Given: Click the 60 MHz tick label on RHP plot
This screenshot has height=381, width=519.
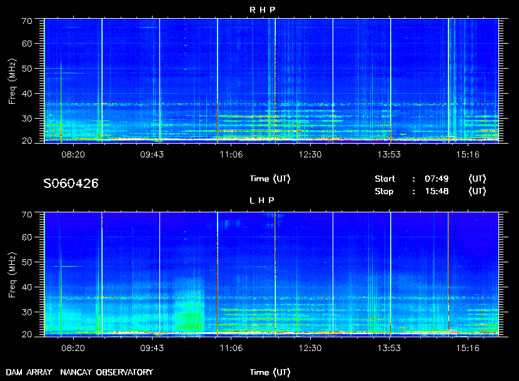Looking at the screenshot, I should [x=27, y=44].
